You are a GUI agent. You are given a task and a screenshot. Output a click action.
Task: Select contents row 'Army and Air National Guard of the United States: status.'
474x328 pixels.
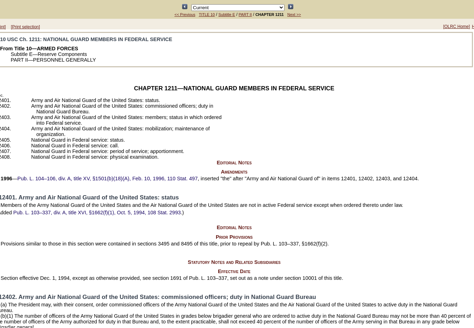[96, 100]
